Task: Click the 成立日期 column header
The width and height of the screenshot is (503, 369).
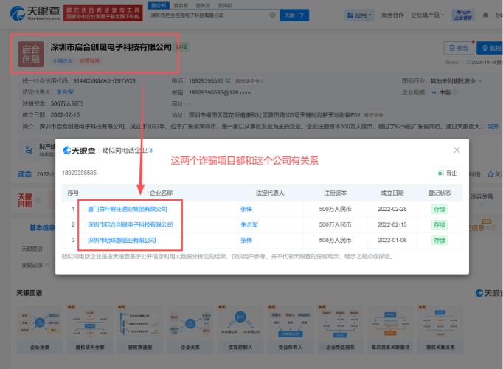Action: coord(392,193)
